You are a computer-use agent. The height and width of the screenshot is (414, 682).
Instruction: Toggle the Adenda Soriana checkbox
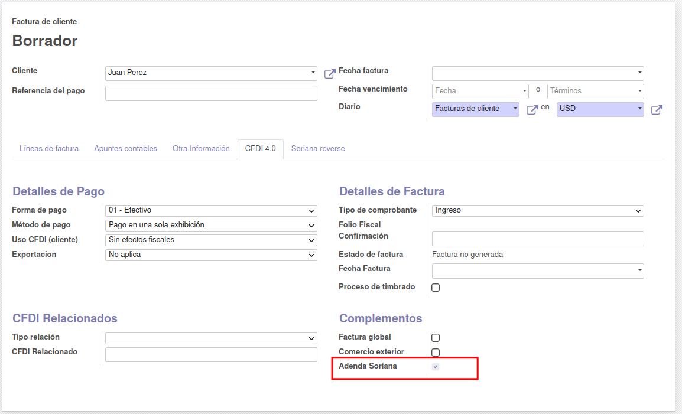tap(436, 367)
